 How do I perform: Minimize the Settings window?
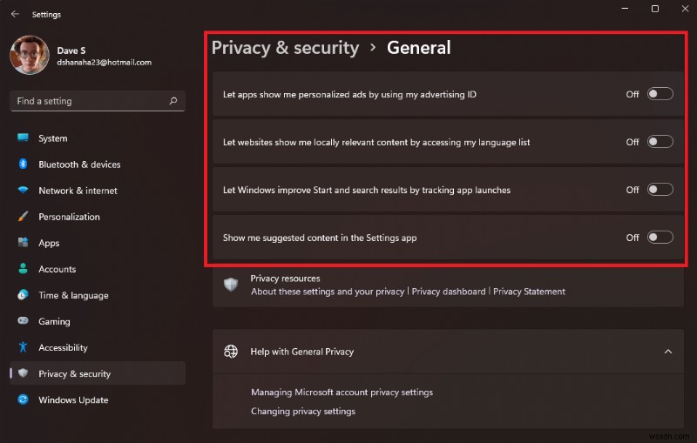[x=625, y=9]
